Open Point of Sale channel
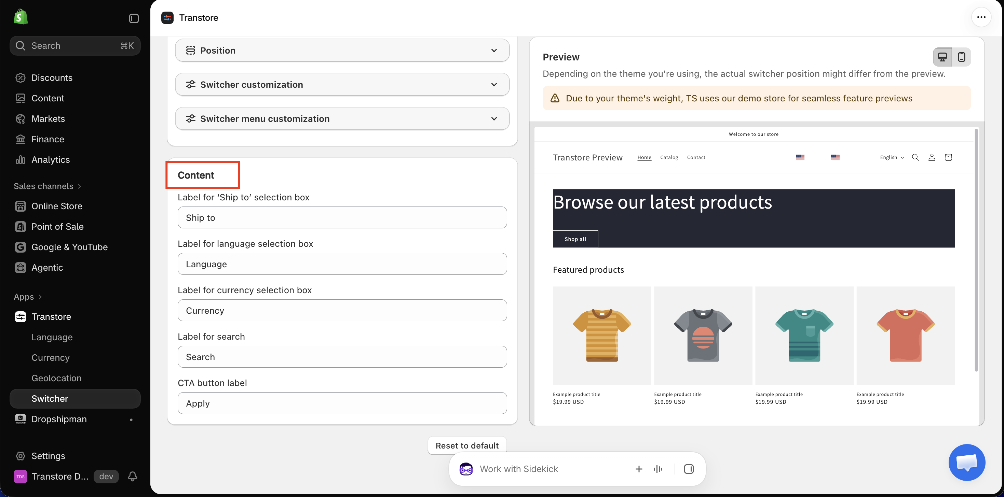This screenshot has width=1004, height=497. [x=75, y=227]
